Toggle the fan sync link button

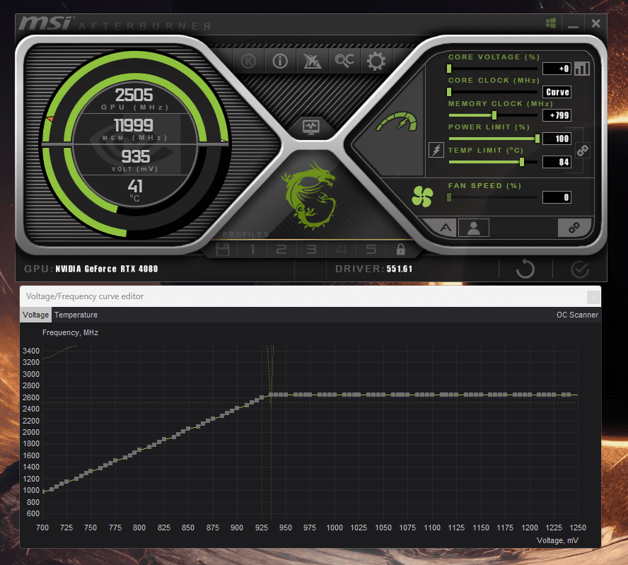point(574,228)
